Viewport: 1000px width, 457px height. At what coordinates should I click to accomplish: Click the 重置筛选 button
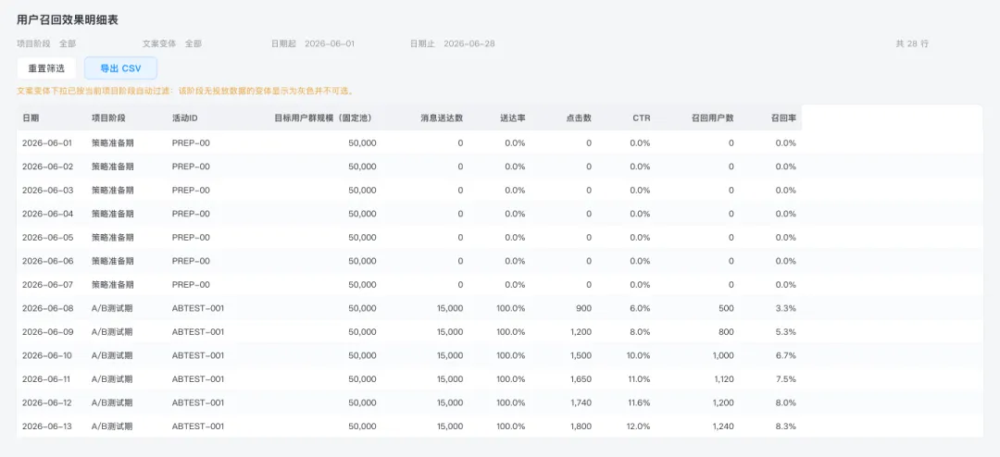tap(46, 68)
